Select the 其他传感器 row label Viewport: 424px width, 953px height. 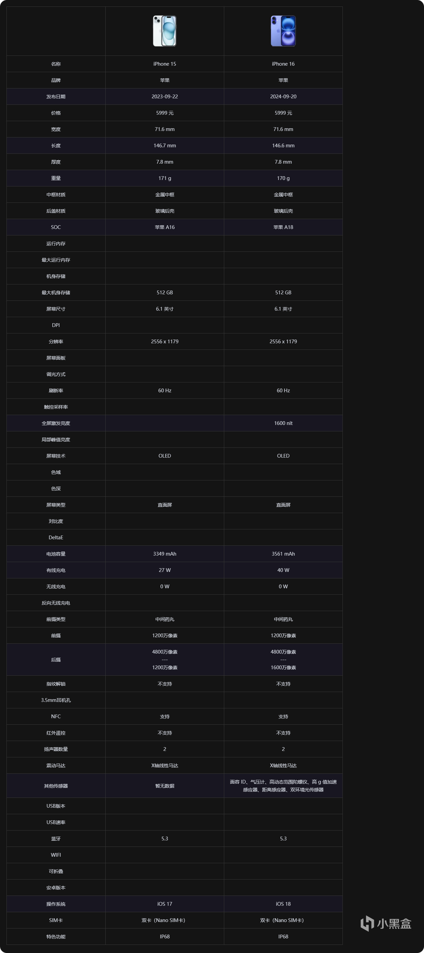[56, 786]
